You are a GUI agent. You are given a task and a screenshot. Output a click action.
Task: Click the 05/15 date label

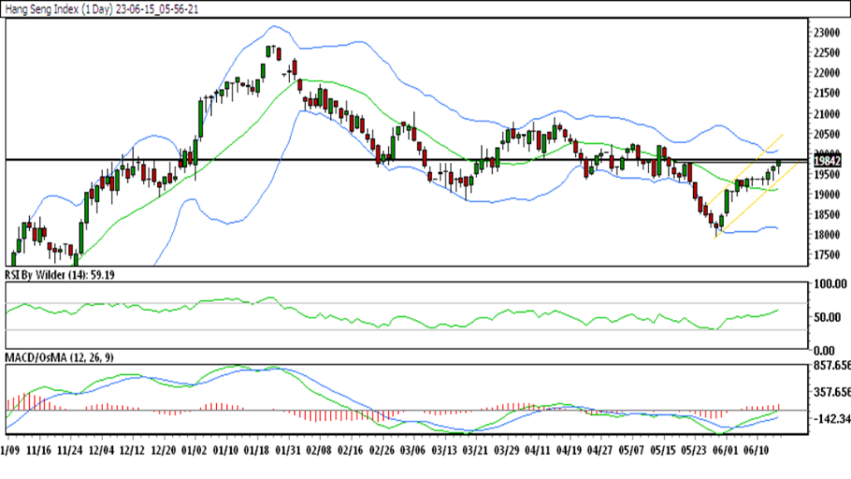[x=663, y=451]
